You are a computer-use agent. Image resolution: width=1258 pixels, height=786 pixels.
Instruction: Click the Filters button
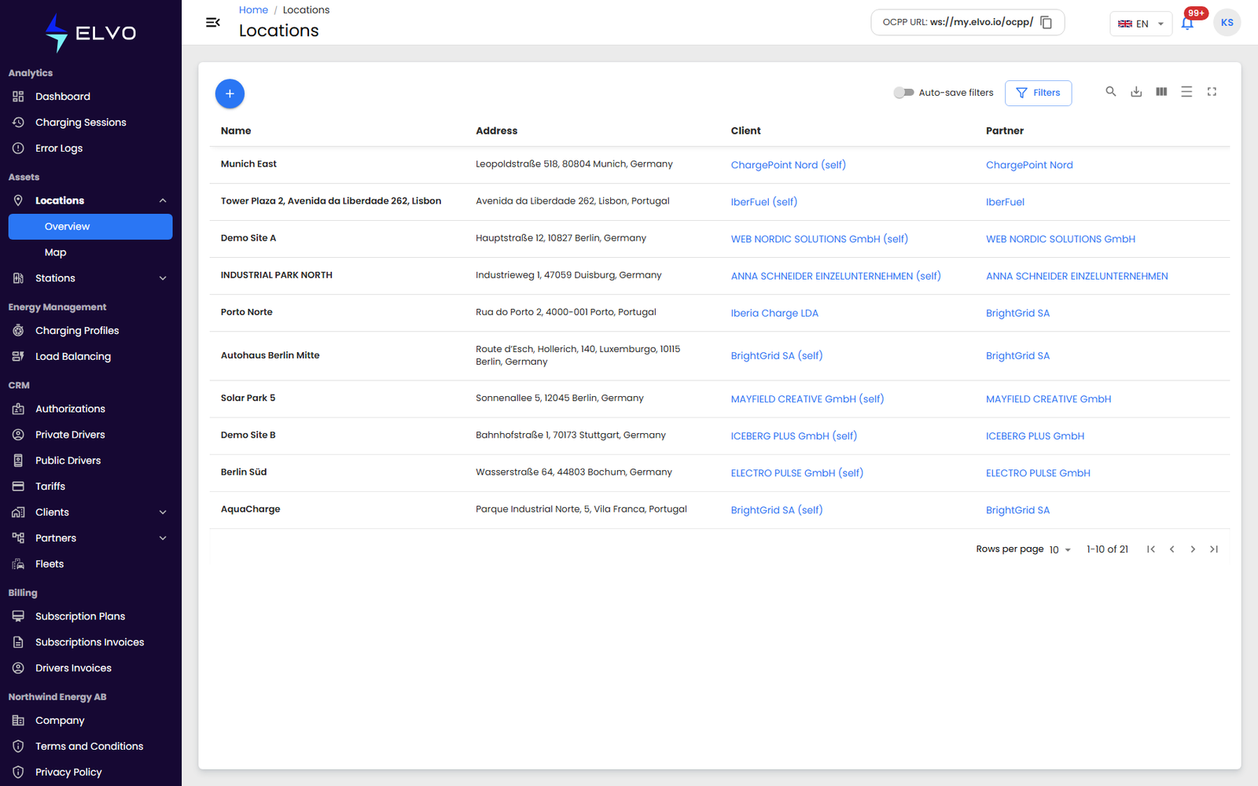(1038, 93)
